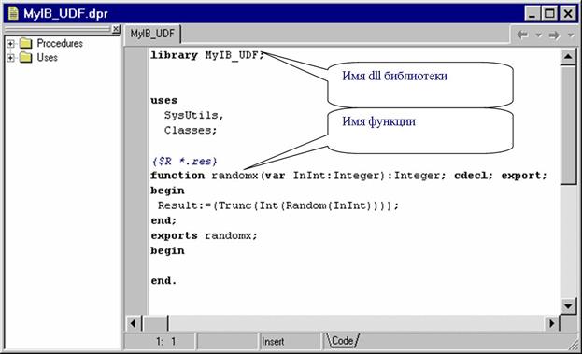Click the vertical scrollbar up arrow
582x354 pixels.
[x=568, y=56]
